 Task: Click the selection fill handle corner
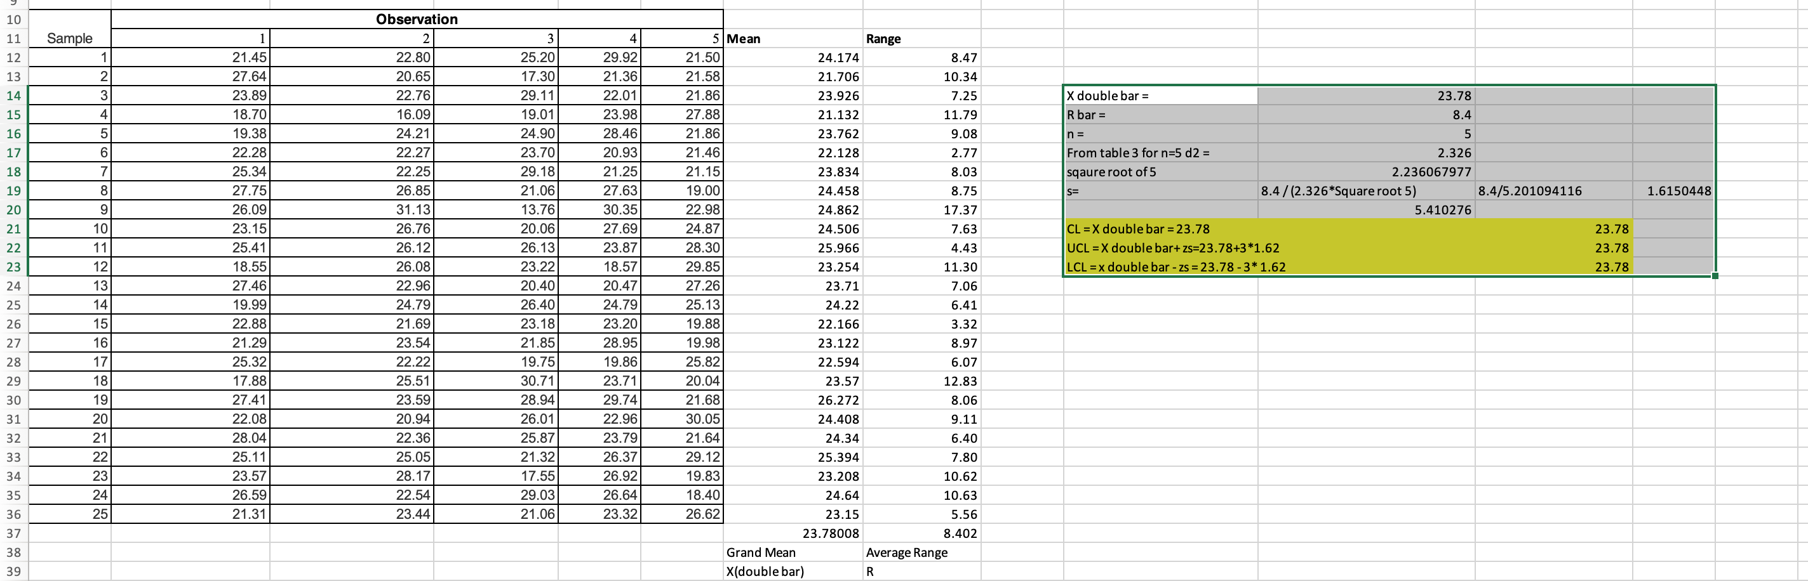pos(1715,275)
